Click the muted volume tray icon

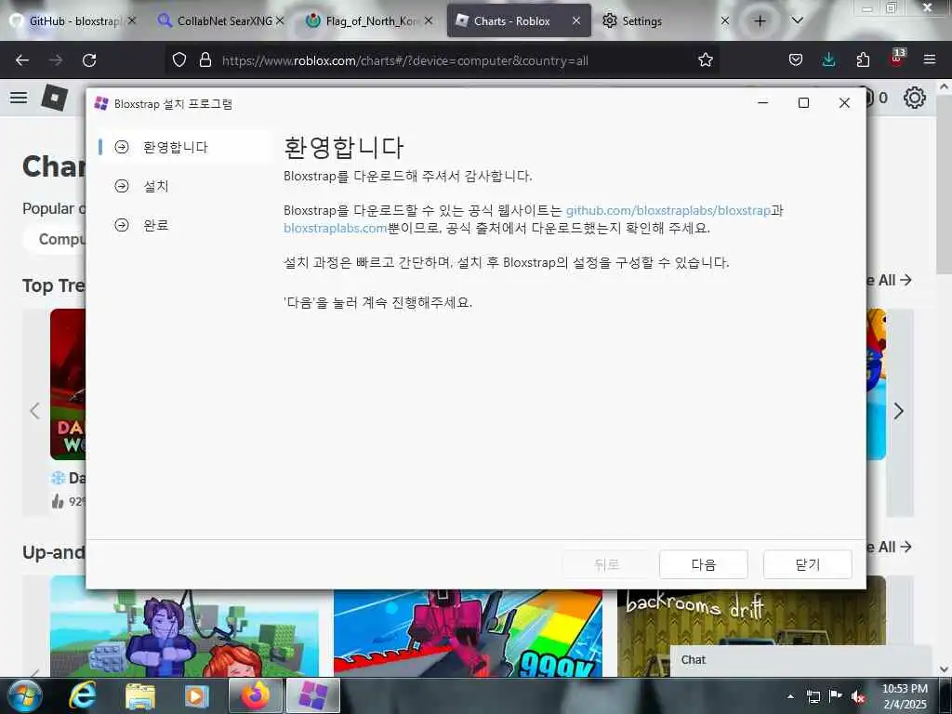pyautogui.click(x=858, y=696)
